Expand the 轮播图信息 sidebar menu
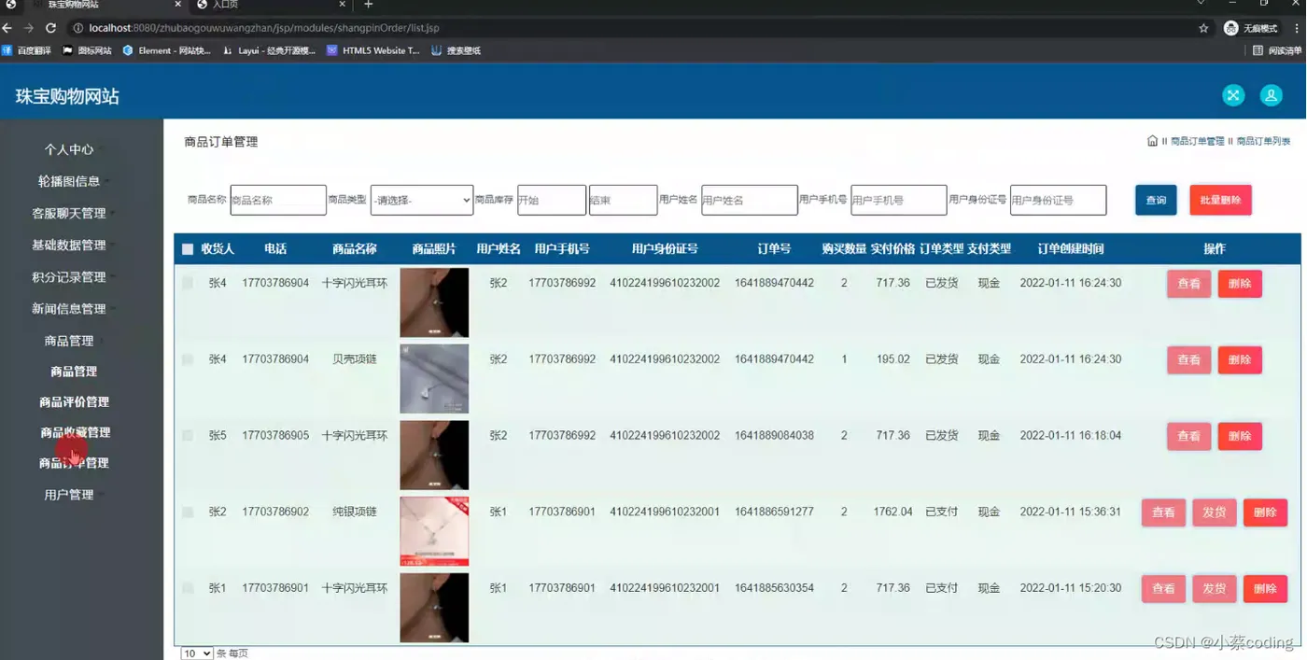This screenshot has width=1307, height=660. pos(69,181)
